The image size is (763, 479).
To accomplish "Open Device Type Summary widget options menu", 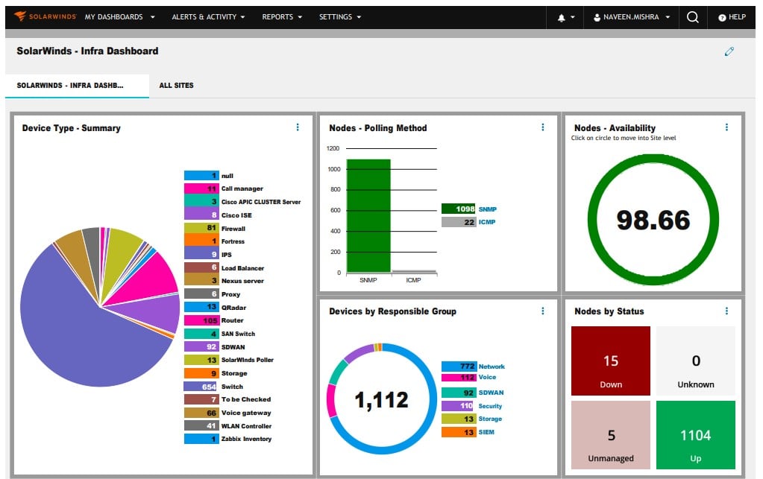I will tap(298, 127).
